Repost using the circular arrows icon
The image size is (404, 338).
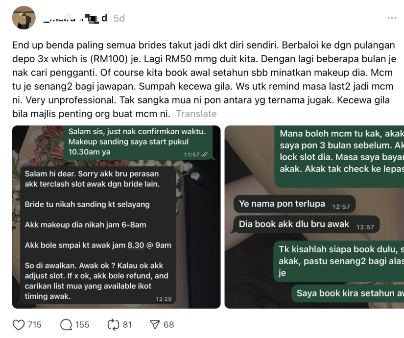[x=113, y=325]
